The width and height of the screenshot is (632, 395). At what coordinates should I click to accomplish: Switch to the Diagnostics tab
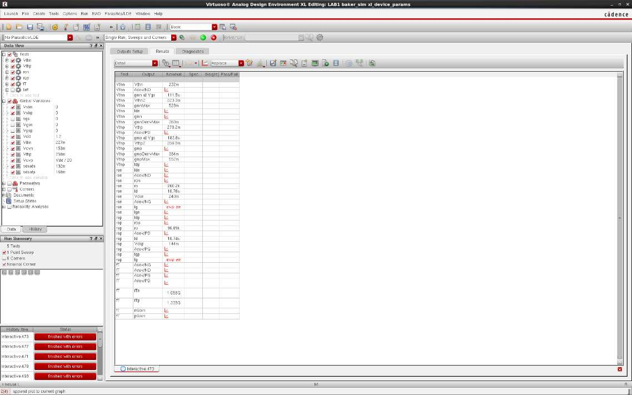[193, 52]
